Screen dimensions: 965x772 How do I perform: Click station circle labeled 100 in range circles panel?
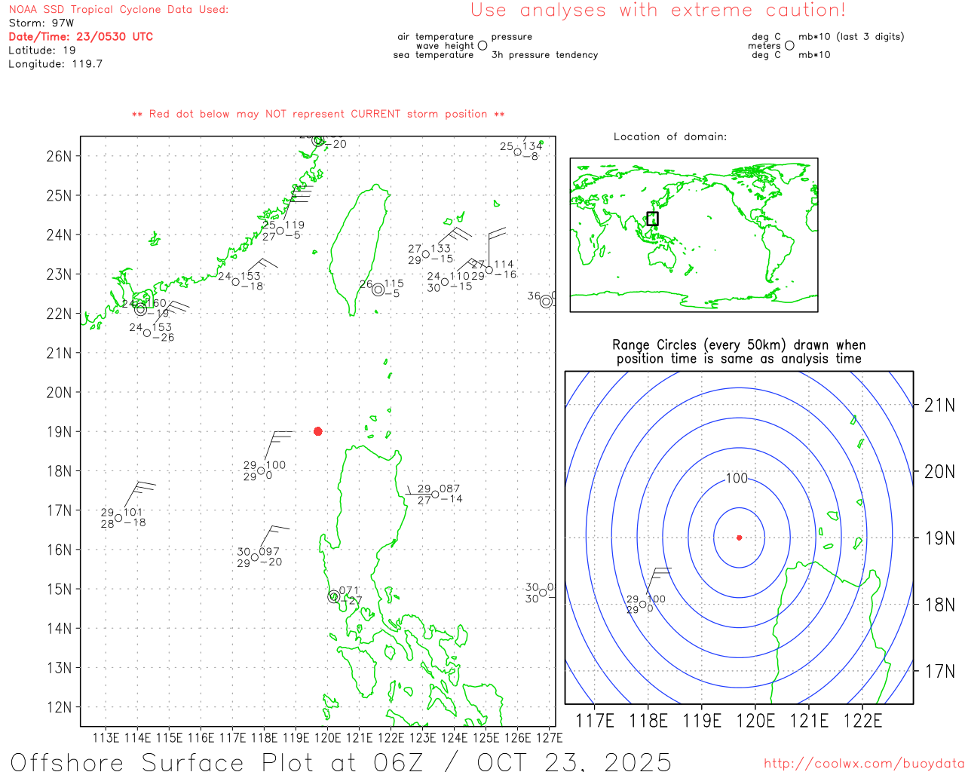[642, 604]
